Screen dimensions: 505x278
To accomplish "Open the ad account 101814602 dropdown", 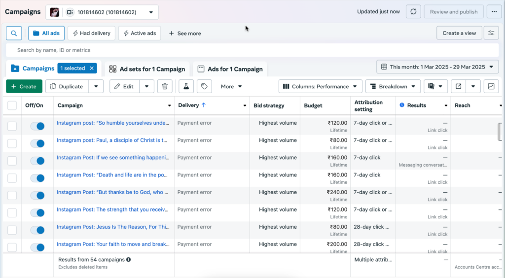I will [102, 12].
